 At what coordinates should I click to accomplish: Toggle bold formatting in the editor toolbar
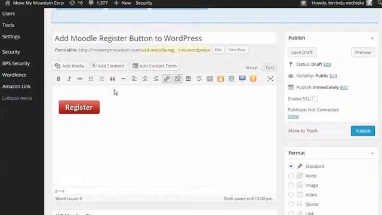point(58,79)
